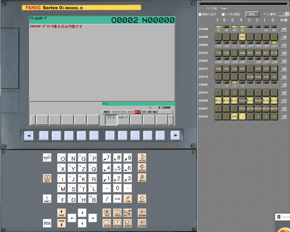Screen dimensions: 290x232
Task: Toggle the ESP emergency stop switch
Action: (x=242, y=37)
